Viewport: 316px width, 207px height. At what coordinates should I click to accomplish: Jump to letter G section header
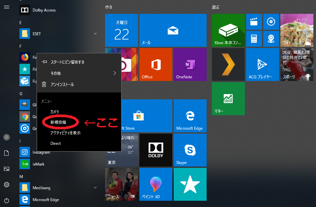[21, 94]
